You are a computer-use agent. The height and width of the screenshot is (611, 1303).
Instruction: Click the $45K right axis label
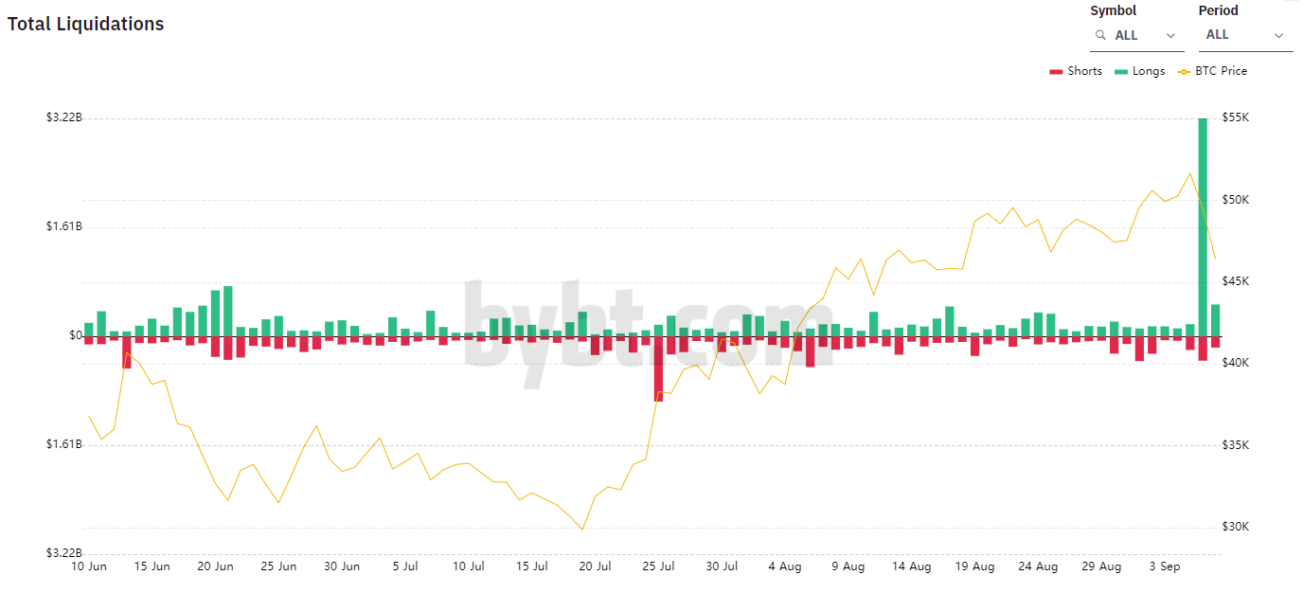pyautogui.click(x=1236, y=281)
